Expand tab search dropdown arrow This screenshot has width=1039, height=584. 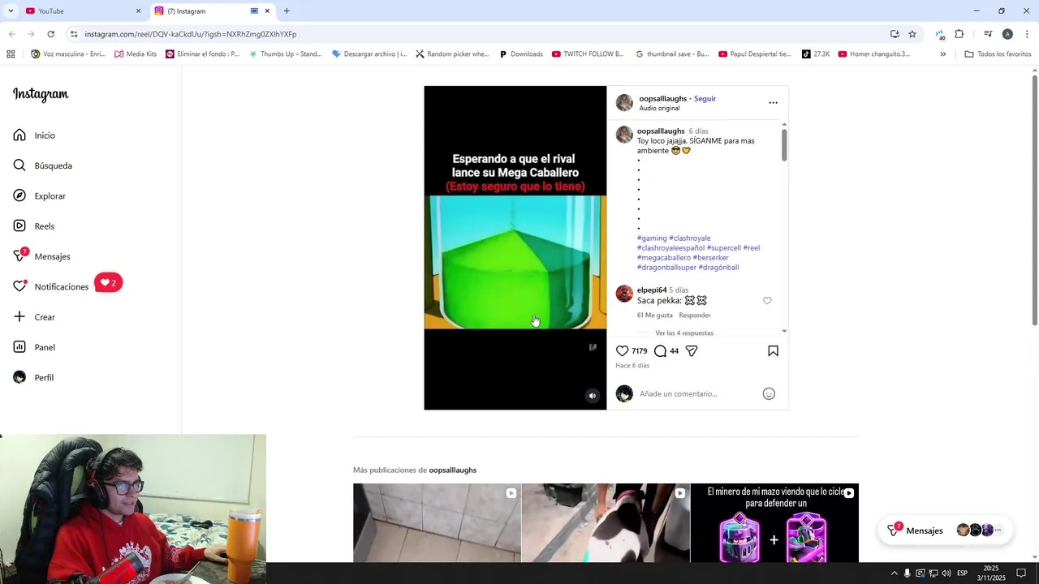tap(10, 11)
